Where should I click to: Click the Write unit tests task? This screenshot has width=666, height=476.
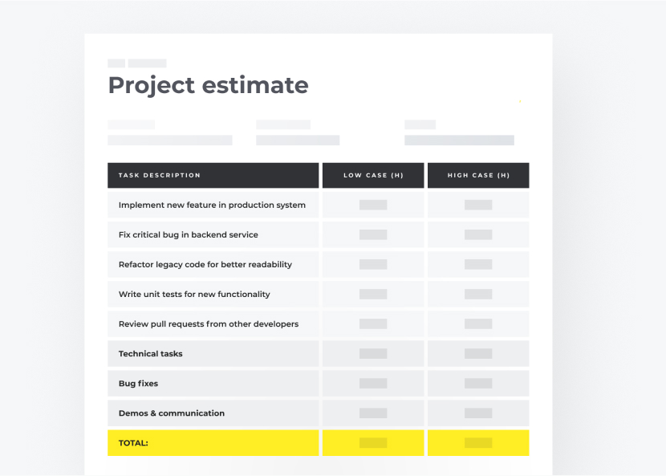click(x=194, y=294)
